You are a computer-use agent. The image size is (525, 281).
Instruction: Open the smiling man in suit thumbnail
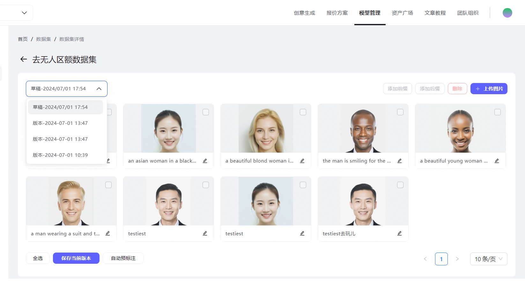click(363, 128)
